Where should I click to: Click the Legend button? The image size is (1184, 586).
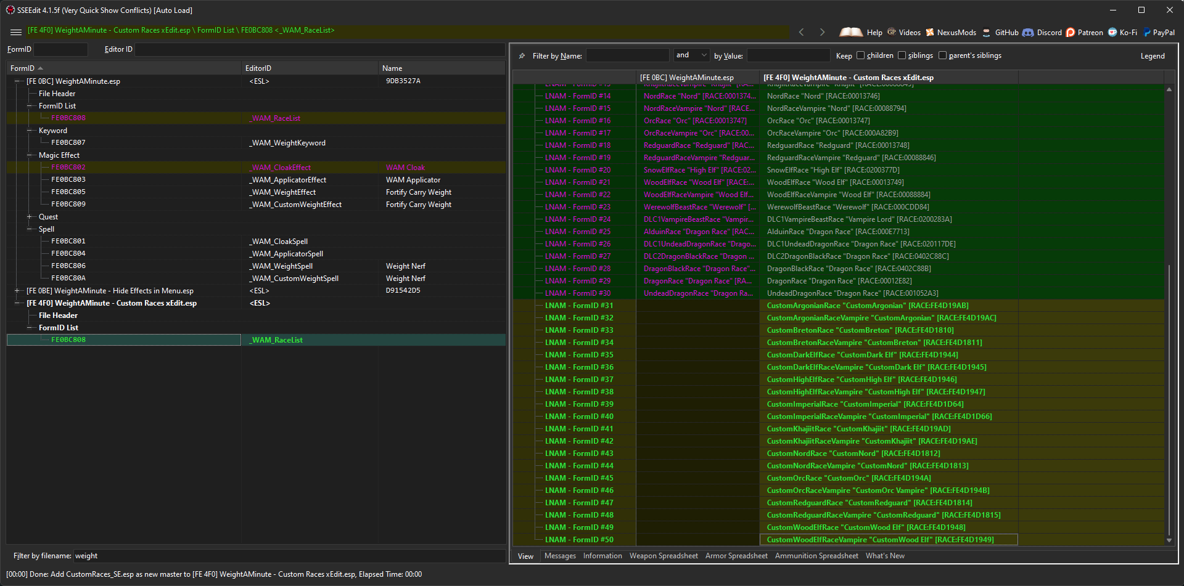(1153, 56)
